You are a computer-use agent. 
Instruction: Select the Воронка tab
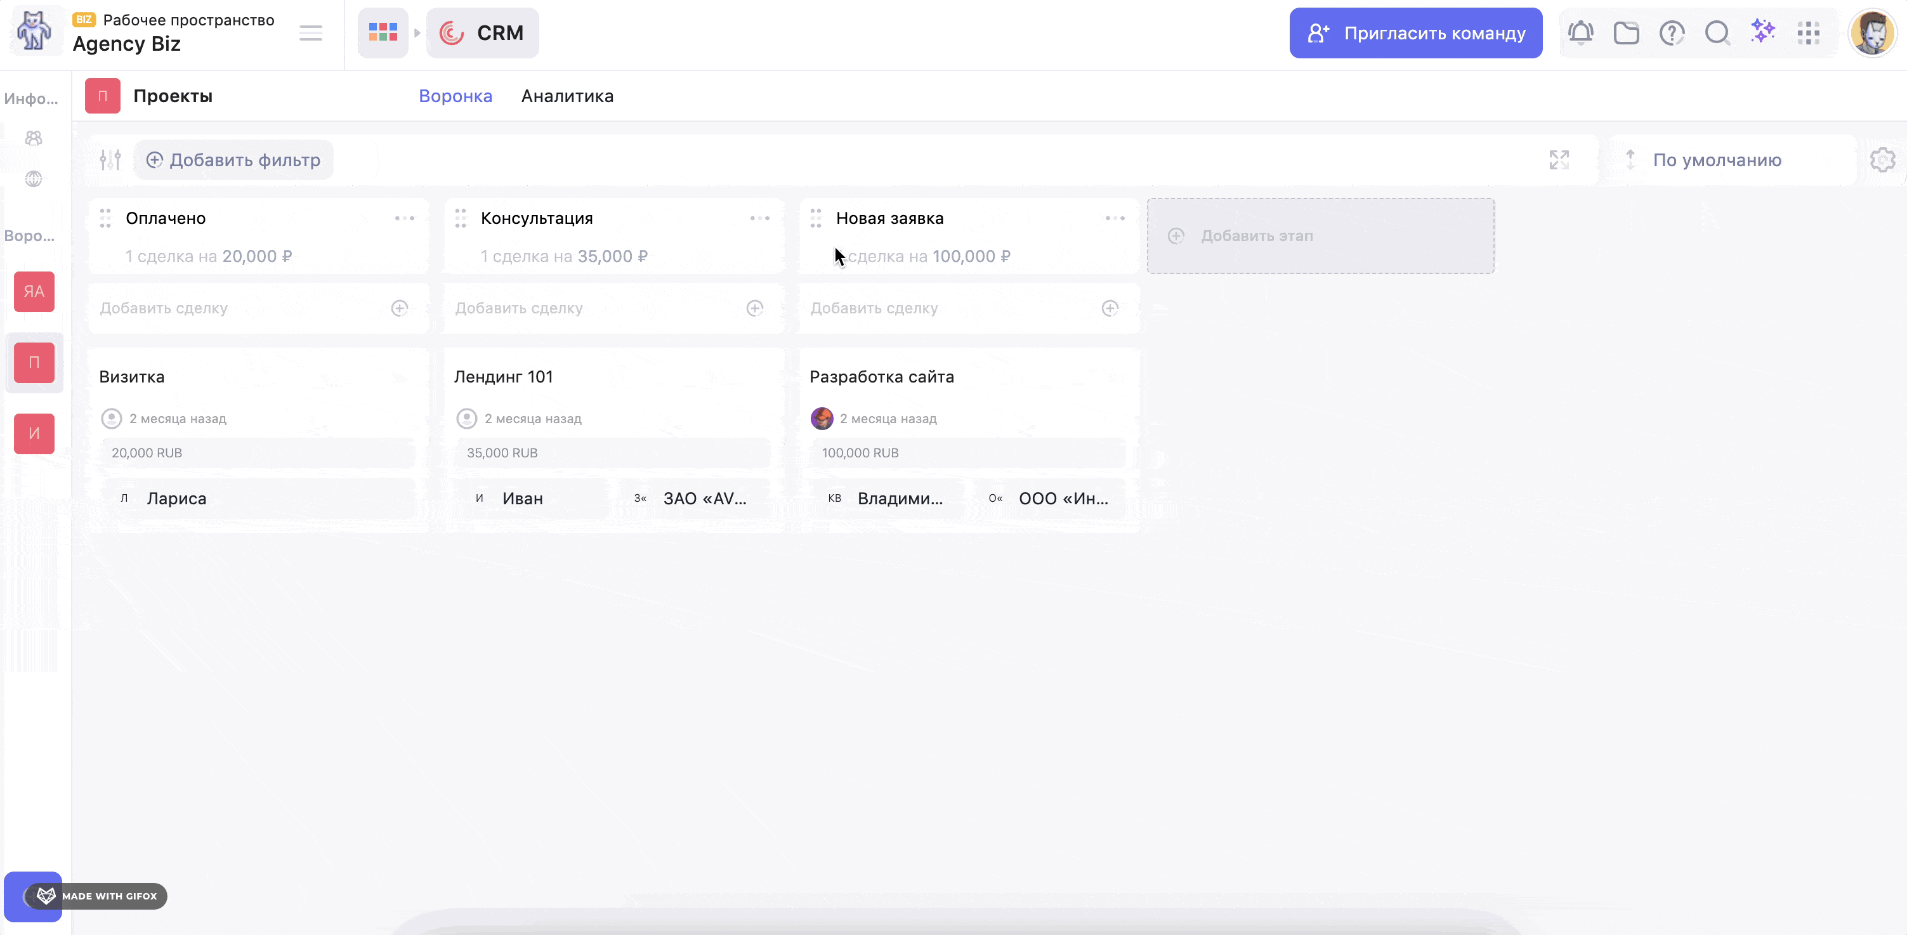coord(455,96)
